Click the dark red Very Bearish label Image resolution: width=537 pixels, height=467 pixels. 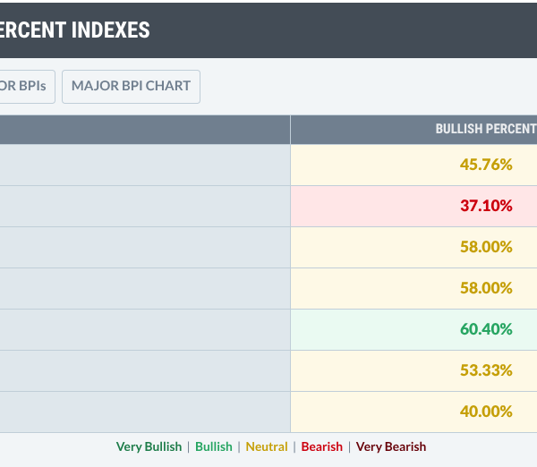(391, 446)
